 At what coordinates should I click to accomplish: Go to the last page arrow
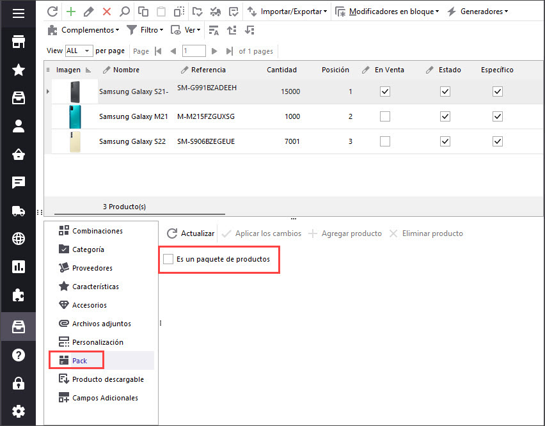coord(229,51)
